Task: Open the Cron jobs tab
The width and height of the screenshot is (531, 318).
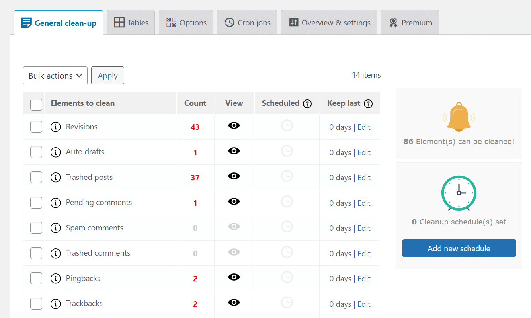Action: coord(247,22)
